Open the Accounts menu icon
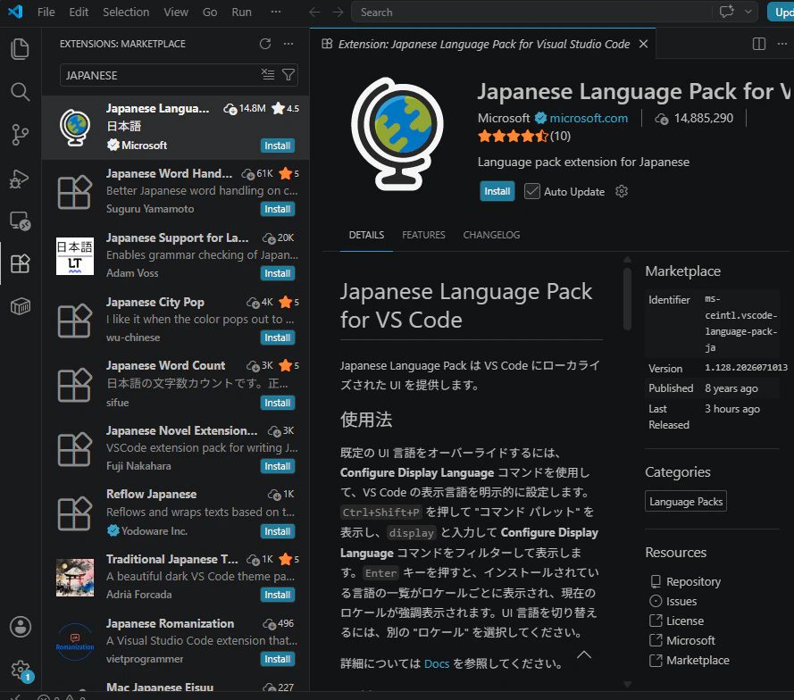794x700 pixels. (21, 627)
